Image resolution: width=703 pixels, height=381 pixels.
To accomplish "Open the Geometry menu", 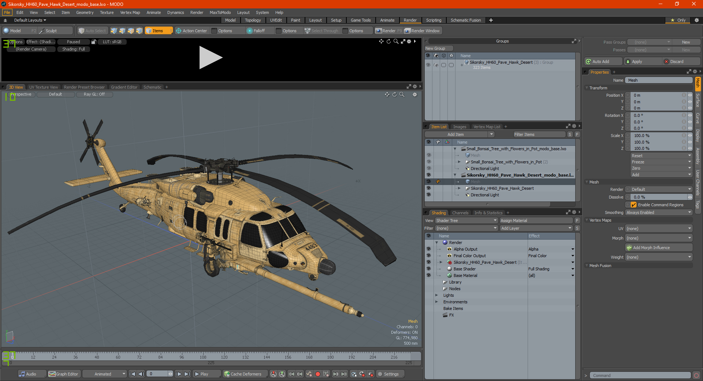I will [85, 12].
